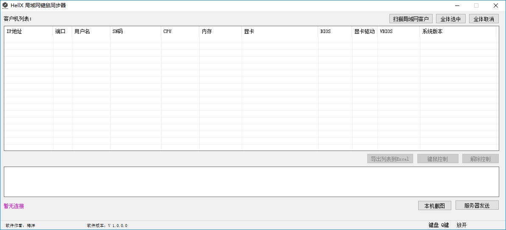The height and width of the screenshot is (230, 506).
Task: Click the 用户名 column header
Action: coord(91,32)
